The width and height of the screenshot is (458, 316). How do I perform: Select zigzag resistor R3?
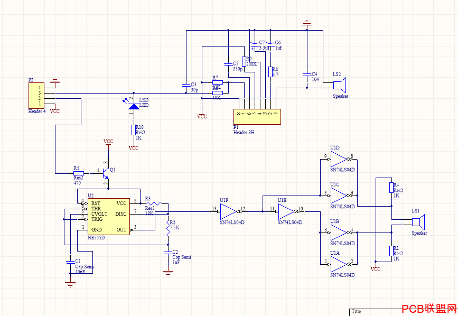[154, 203]
